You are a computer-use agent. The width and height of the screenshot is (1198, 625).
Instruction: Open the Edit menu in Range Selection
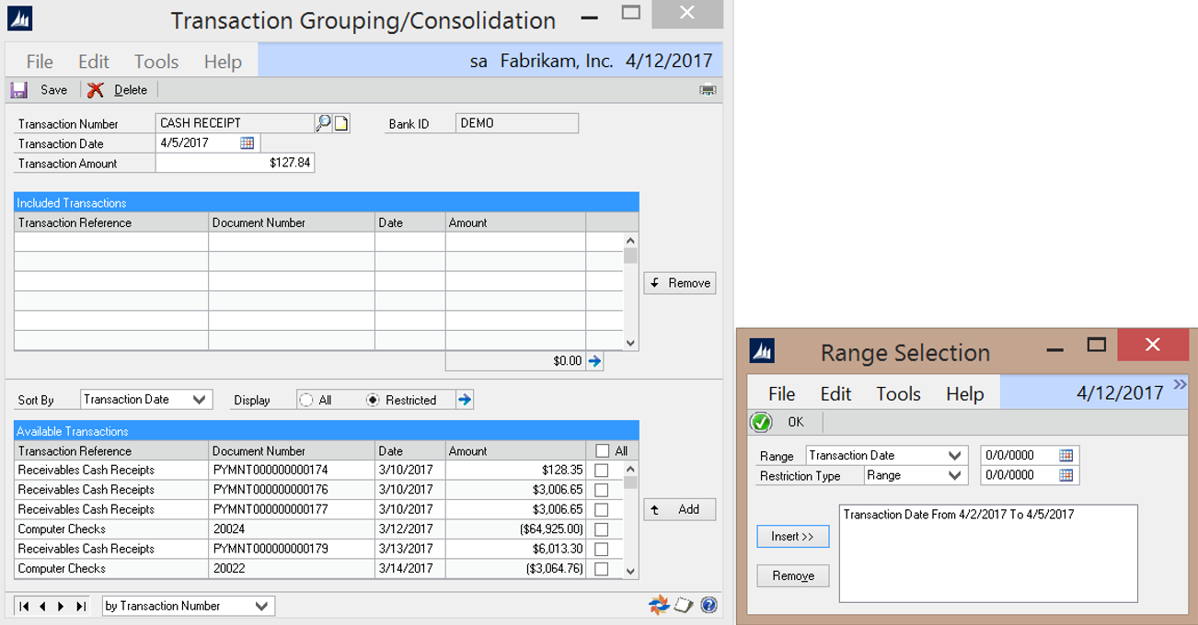(x=835, y=393)
